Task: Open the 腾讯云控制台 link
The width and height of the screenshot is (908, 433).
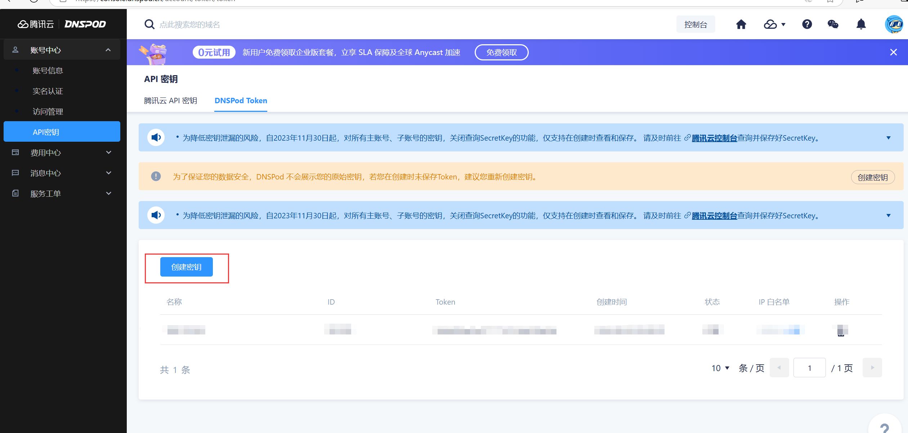Action: (x=714, y=138)
